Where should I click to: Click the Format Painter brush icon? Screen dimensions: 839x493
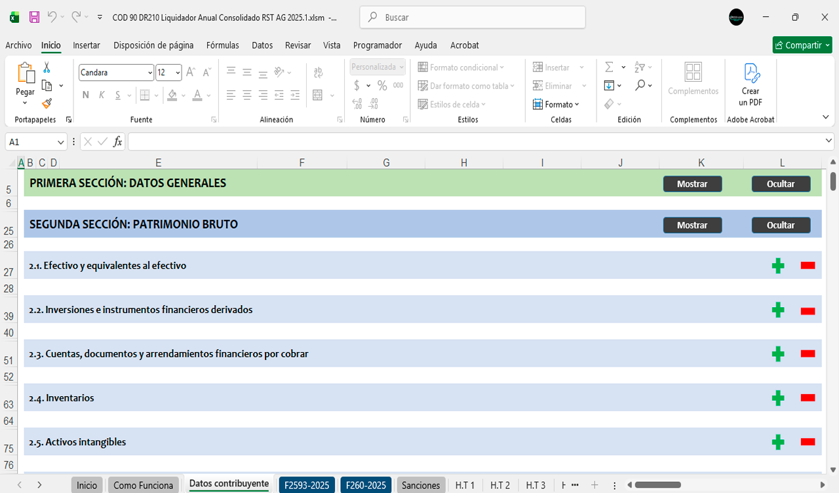coord(47,103)
